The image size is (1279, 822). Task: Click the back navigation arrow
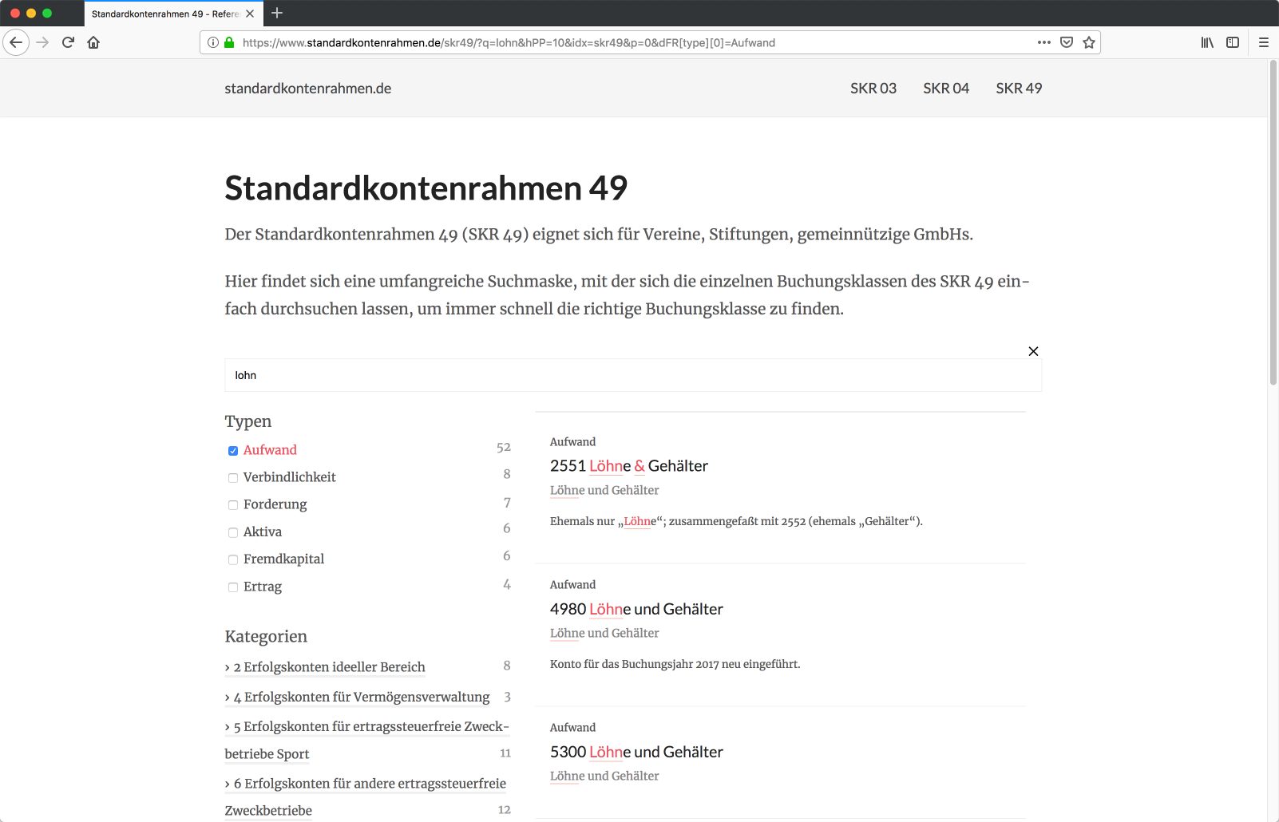pos(16,42)
